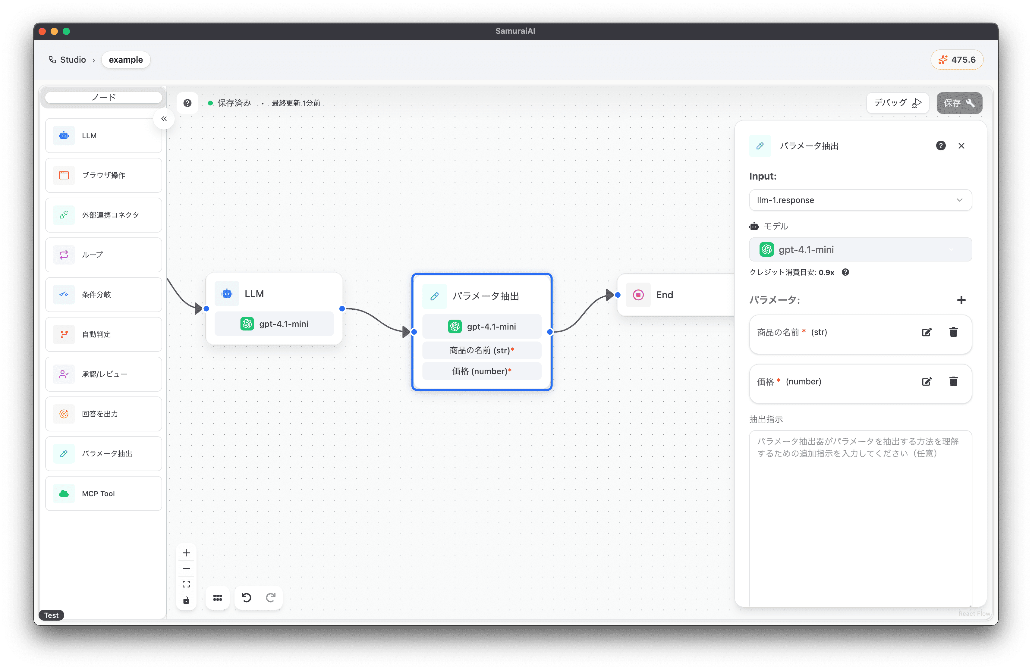Close the パラメータ抽出 panel
1032x670 pixels.
[x=961, y=146]
